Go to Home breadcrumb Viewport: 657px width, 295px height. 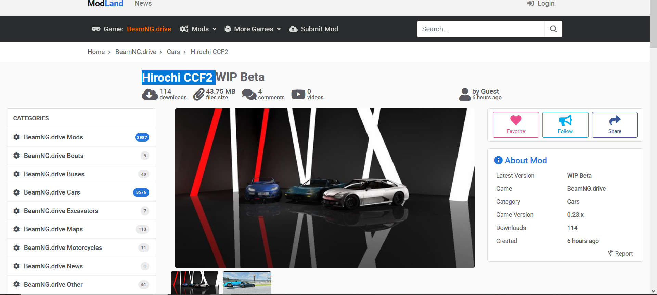tap(96, 52)
